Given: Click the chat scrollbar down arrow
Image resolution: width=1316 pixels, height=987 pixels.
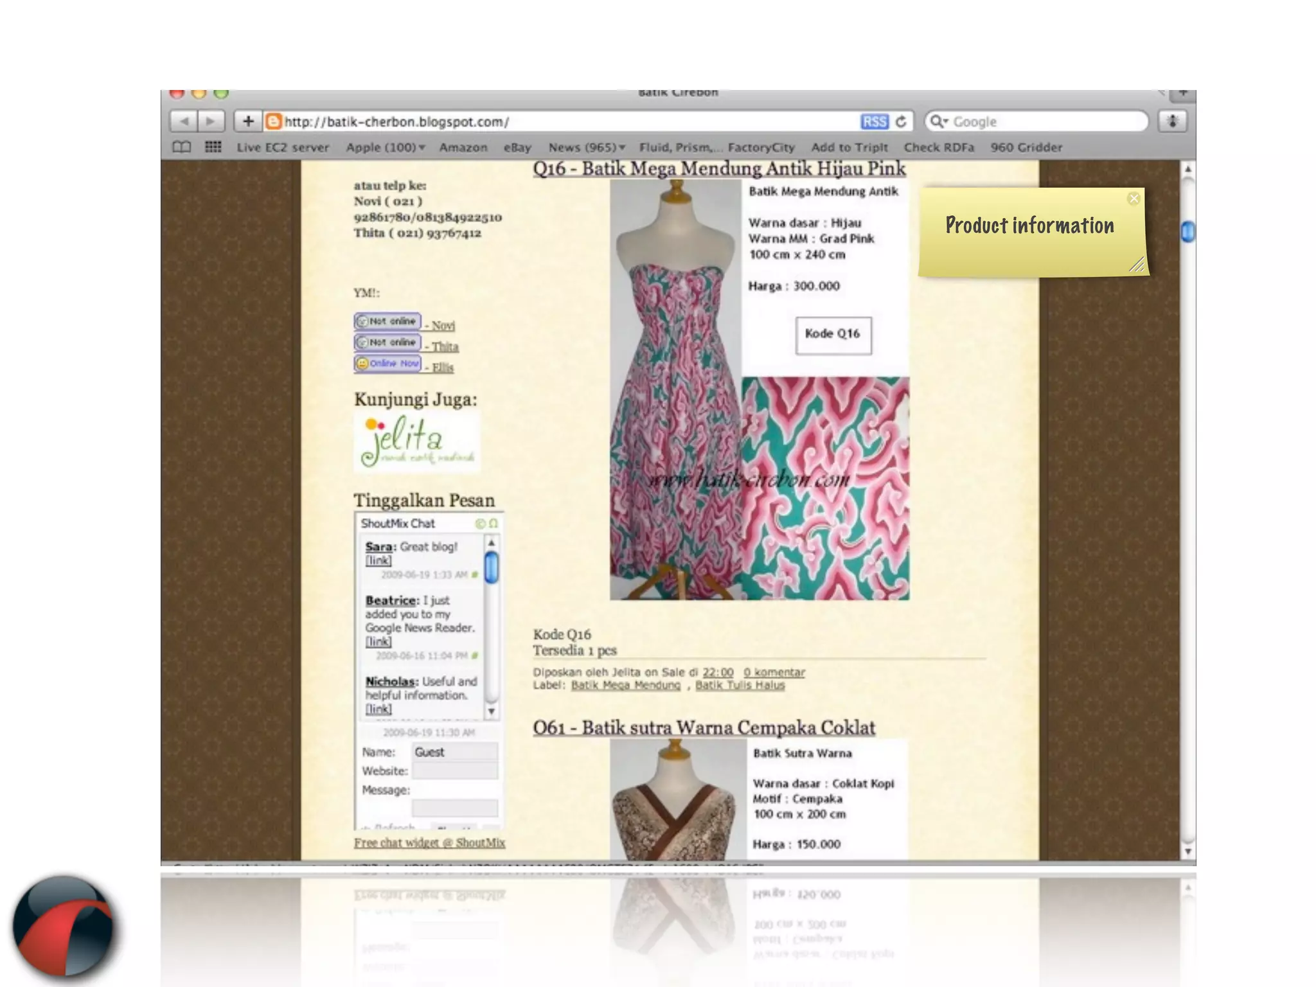Looking at the screenshot, I should click(492, 711).
